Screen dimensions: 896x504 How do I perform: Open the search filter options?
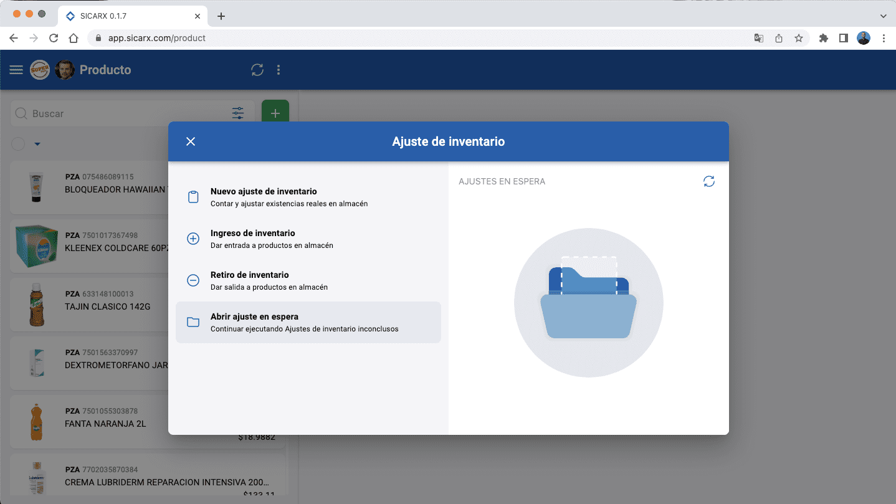tap(237, 113)
